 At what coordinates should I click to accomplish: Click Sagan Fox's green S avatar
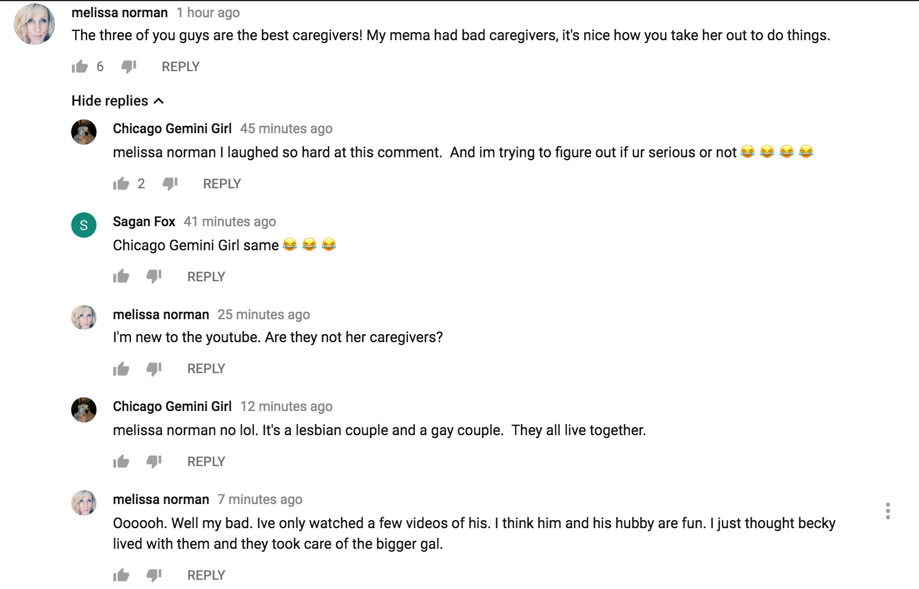coord(84,225)
